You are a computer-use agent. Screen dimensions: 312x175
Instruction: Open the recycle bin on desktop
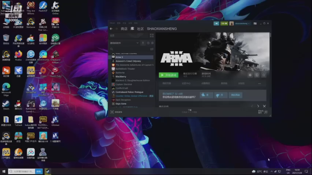6,39
